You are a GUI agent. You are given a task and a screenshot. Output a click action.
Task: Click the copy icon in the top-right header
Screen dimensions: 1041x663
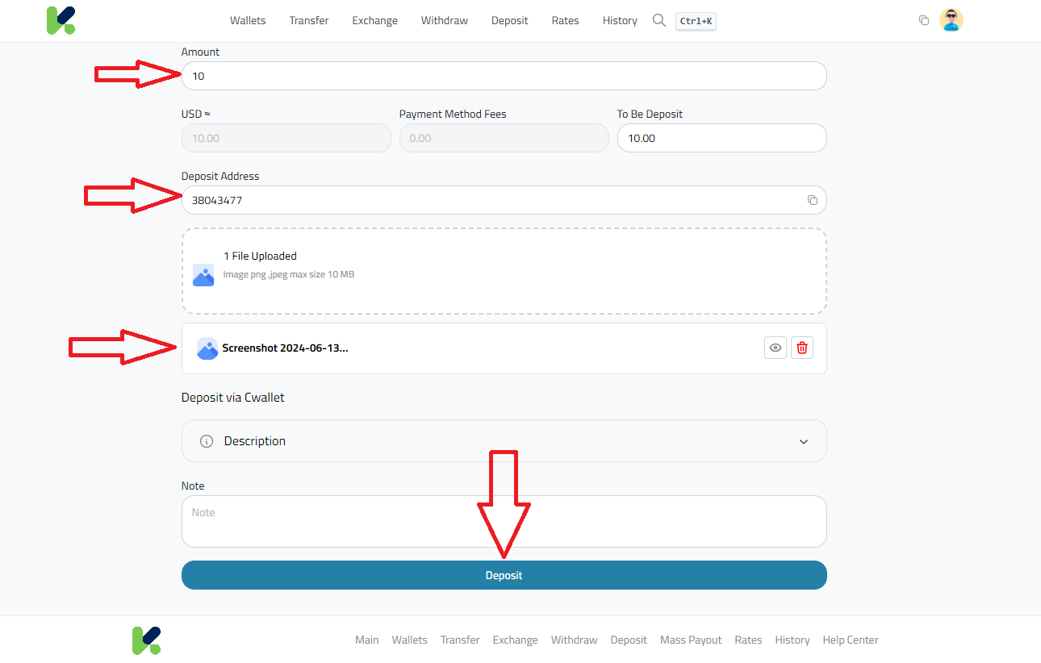pos(923,20)
